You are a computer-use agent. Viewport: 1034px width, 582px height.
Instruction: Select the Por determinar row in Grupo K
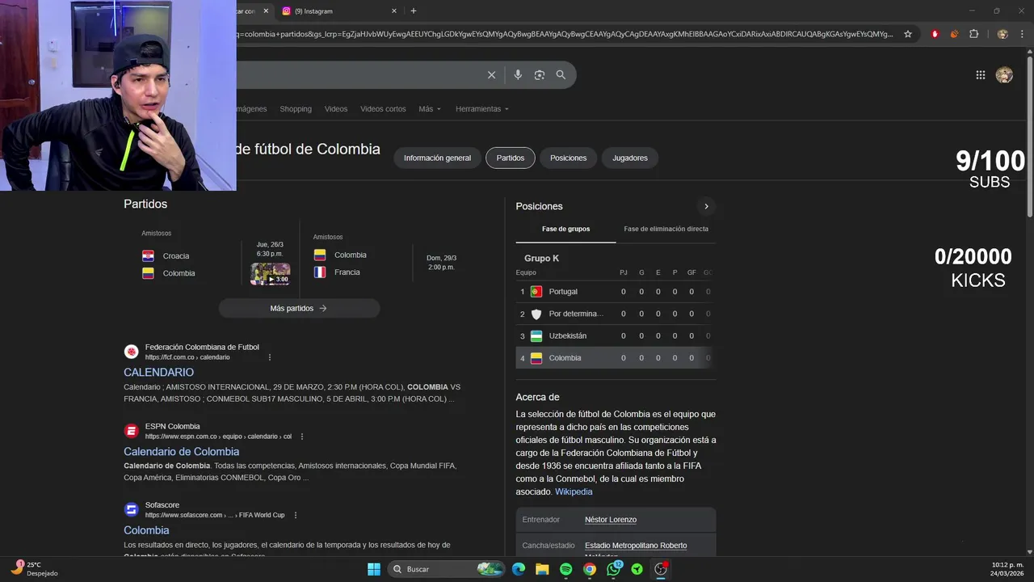pyautogui.click(x=616, y=314)
